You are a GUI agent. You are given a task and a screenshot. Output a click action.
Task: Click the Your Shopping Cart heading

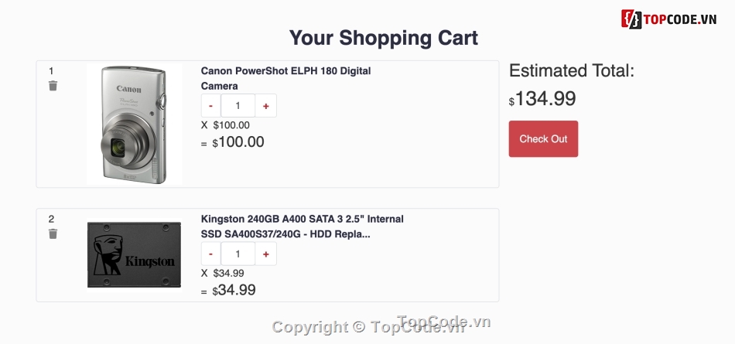(383, 37)
